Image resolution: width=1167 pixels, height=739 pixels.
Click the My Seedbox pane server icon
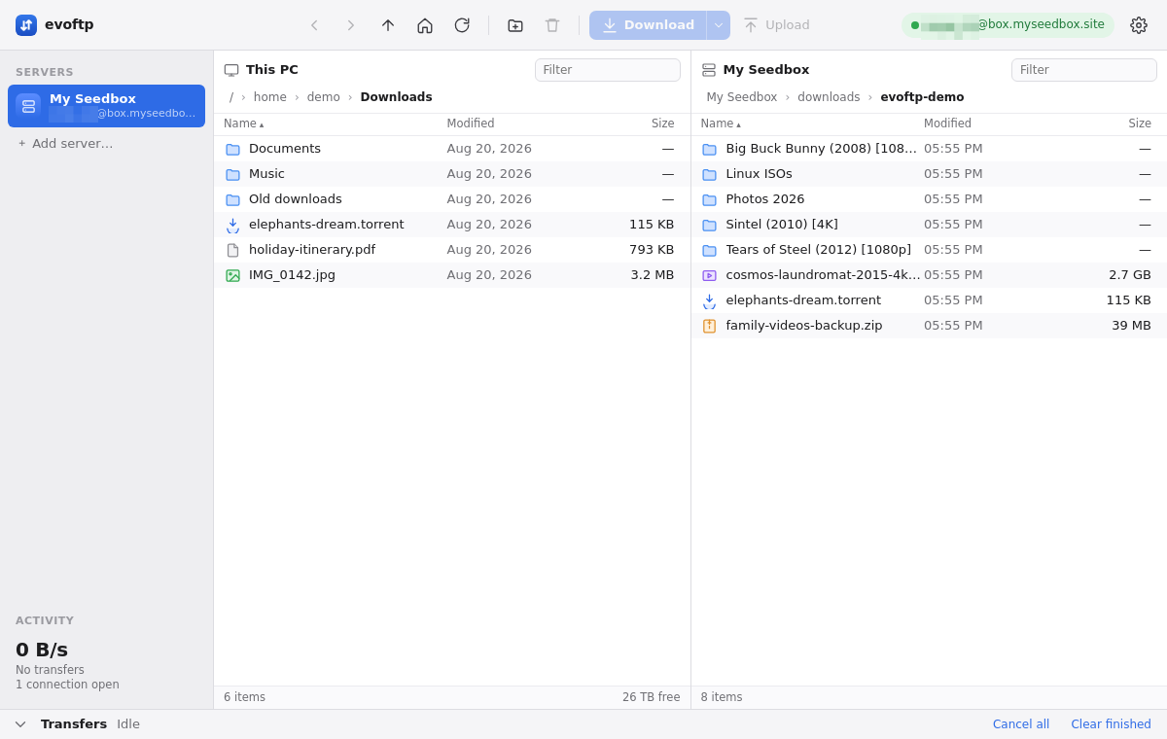709,70
